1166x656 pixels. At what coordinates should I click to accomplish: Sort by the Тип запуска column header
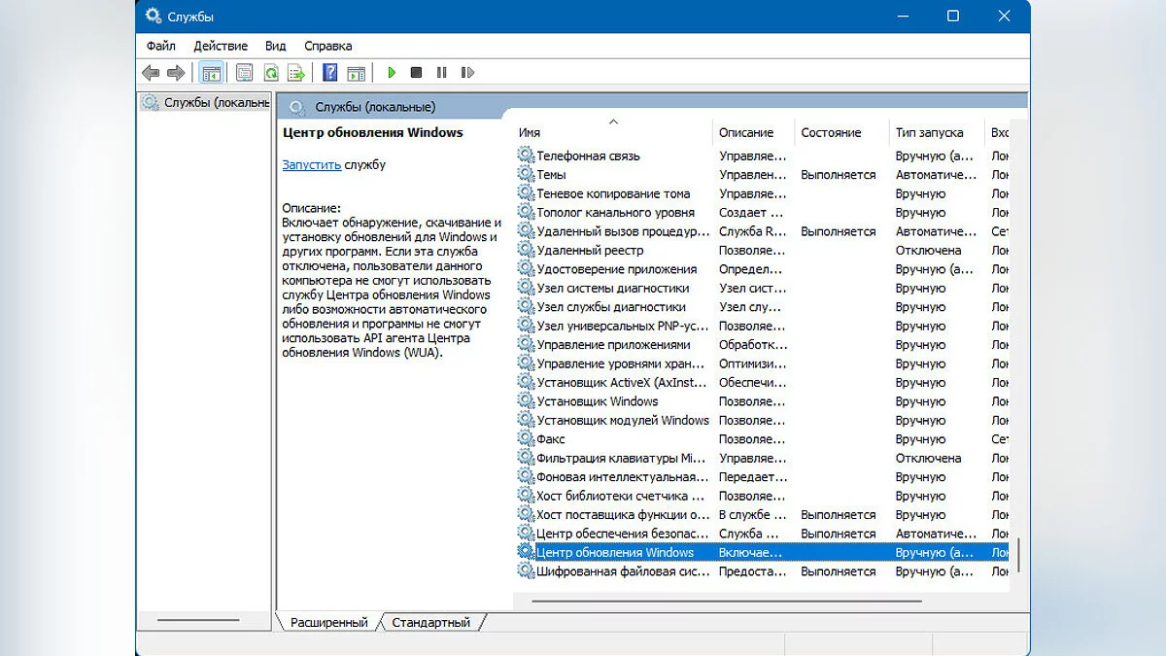929,133
